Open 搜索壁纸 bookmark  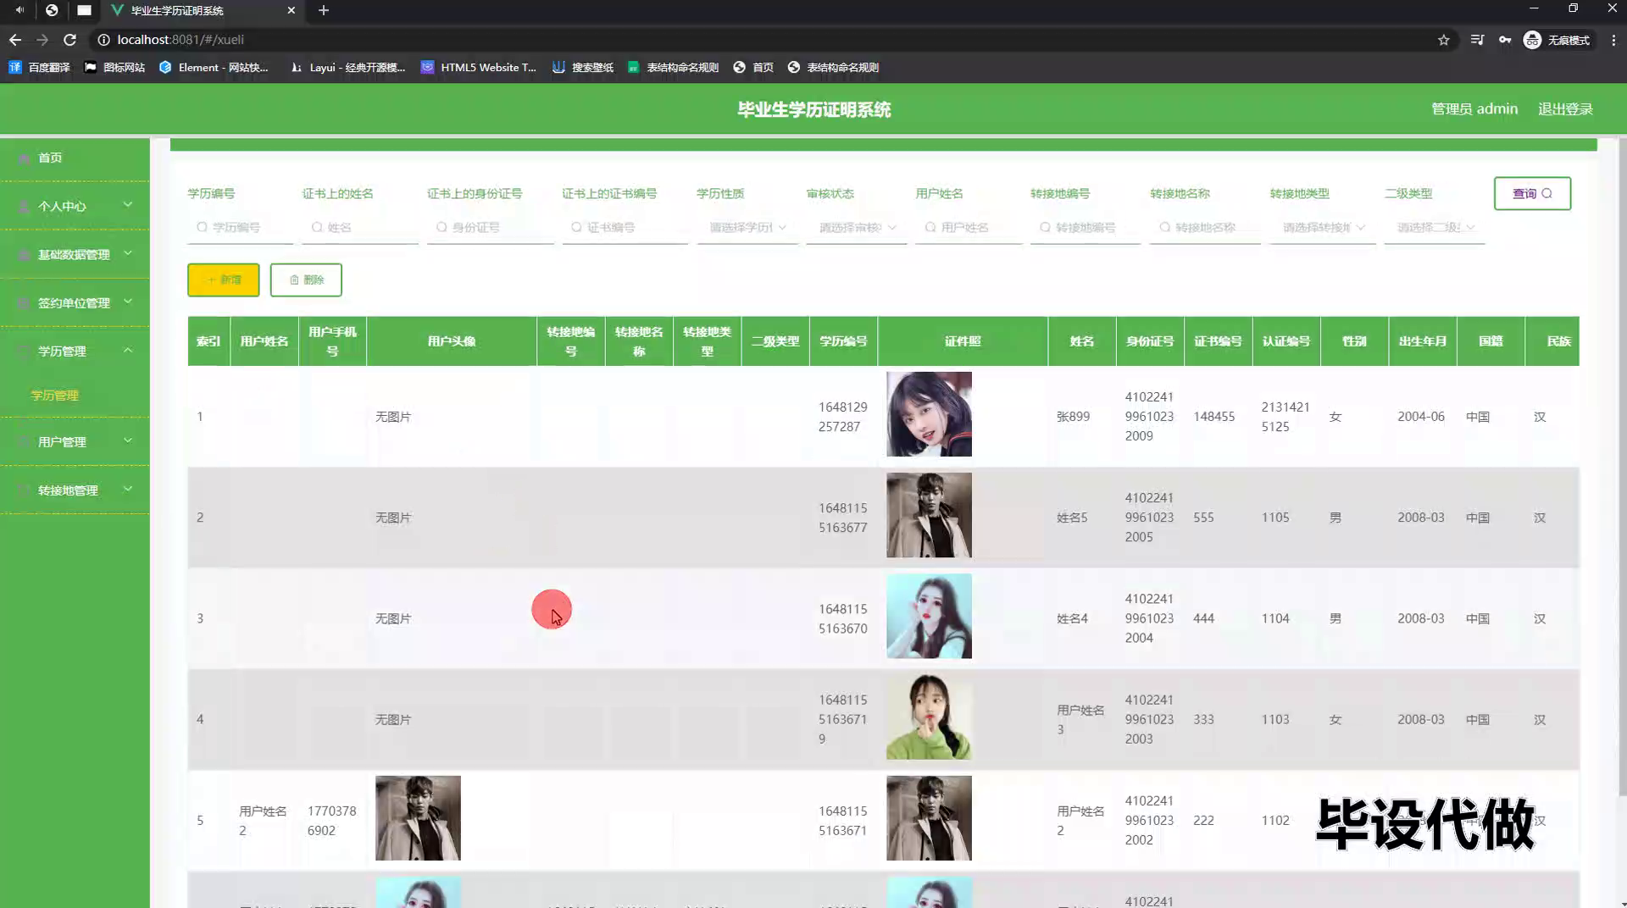tap(583, 67)
